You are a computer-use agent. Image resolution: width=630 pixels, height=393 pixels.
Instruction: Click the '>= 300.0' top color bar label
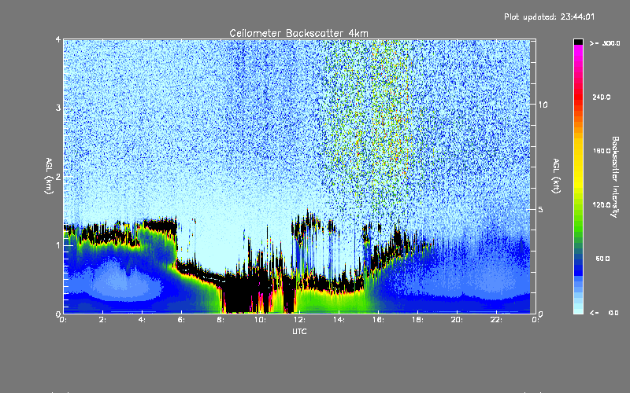click(605, 43)
